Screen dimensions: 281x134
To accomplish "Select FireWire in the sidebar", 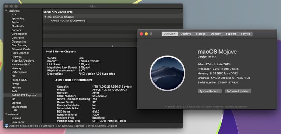I will tap(17, 57).
